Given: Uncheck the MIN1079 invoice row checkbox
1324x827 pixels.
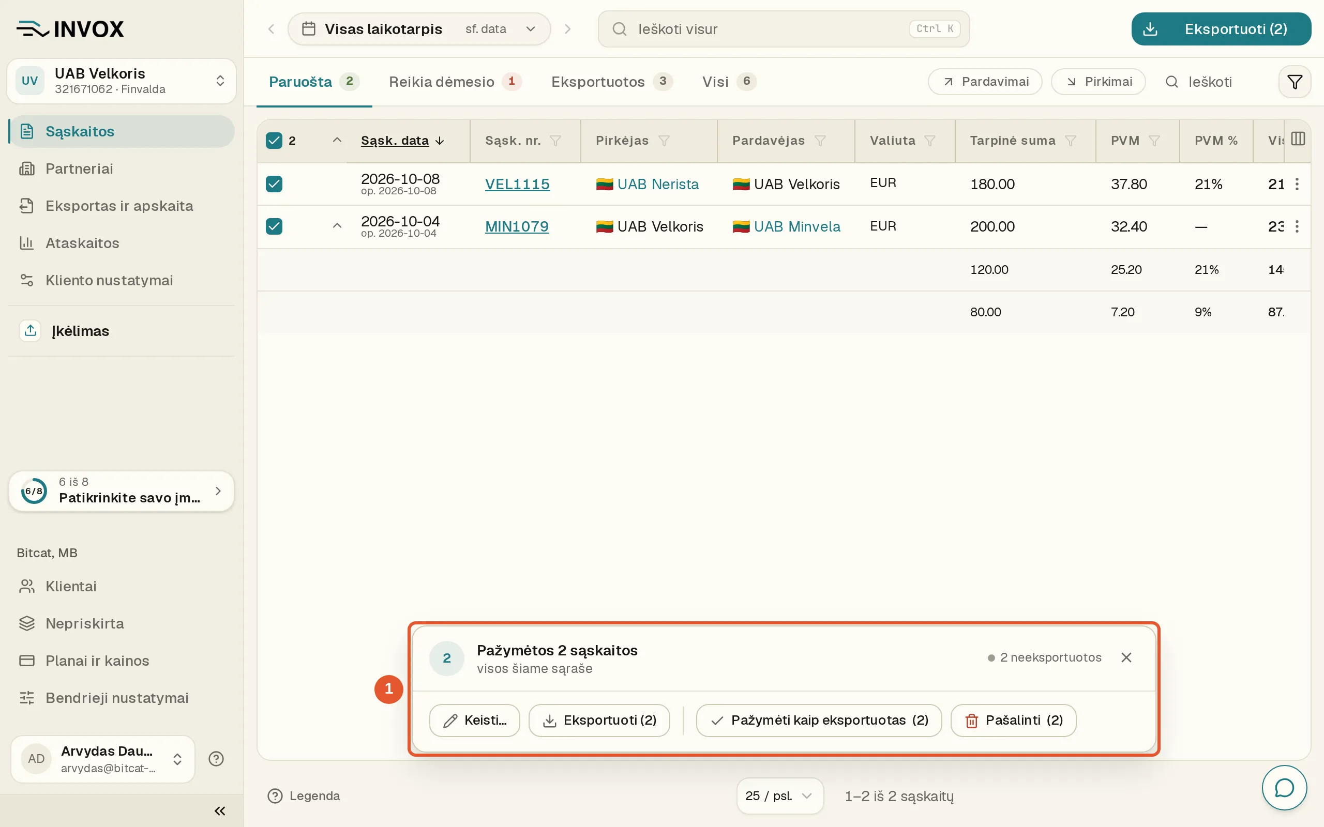Looking at the screenshot, I should [x=274, y=226].
